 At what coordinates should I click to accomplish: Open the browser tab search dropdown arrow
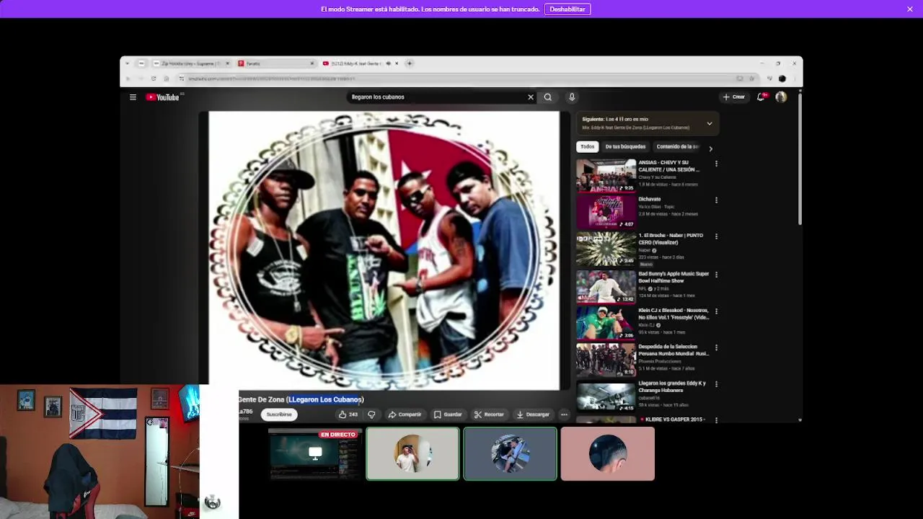tap(128, 63)
